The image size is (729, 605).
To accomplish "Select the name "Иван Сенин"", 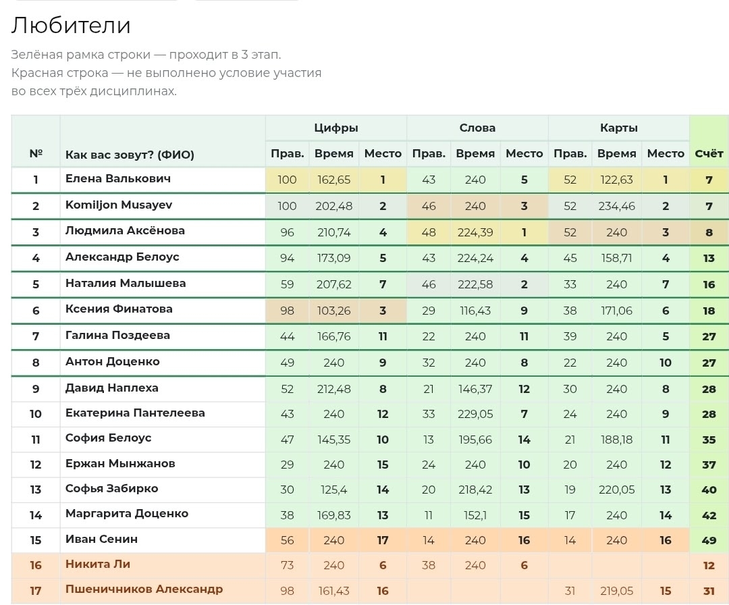I will click(101, 539).
